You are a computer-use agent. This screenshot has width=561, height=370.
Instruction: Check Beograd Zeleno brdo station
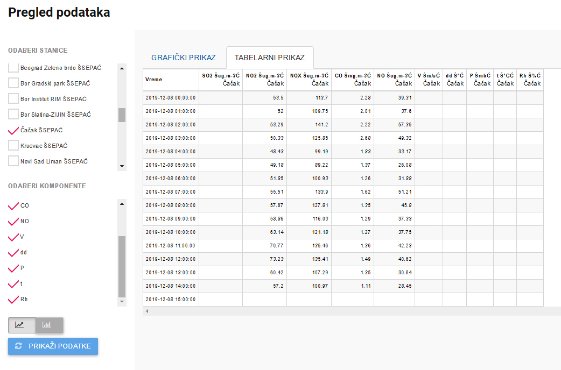tap(13, 68)
